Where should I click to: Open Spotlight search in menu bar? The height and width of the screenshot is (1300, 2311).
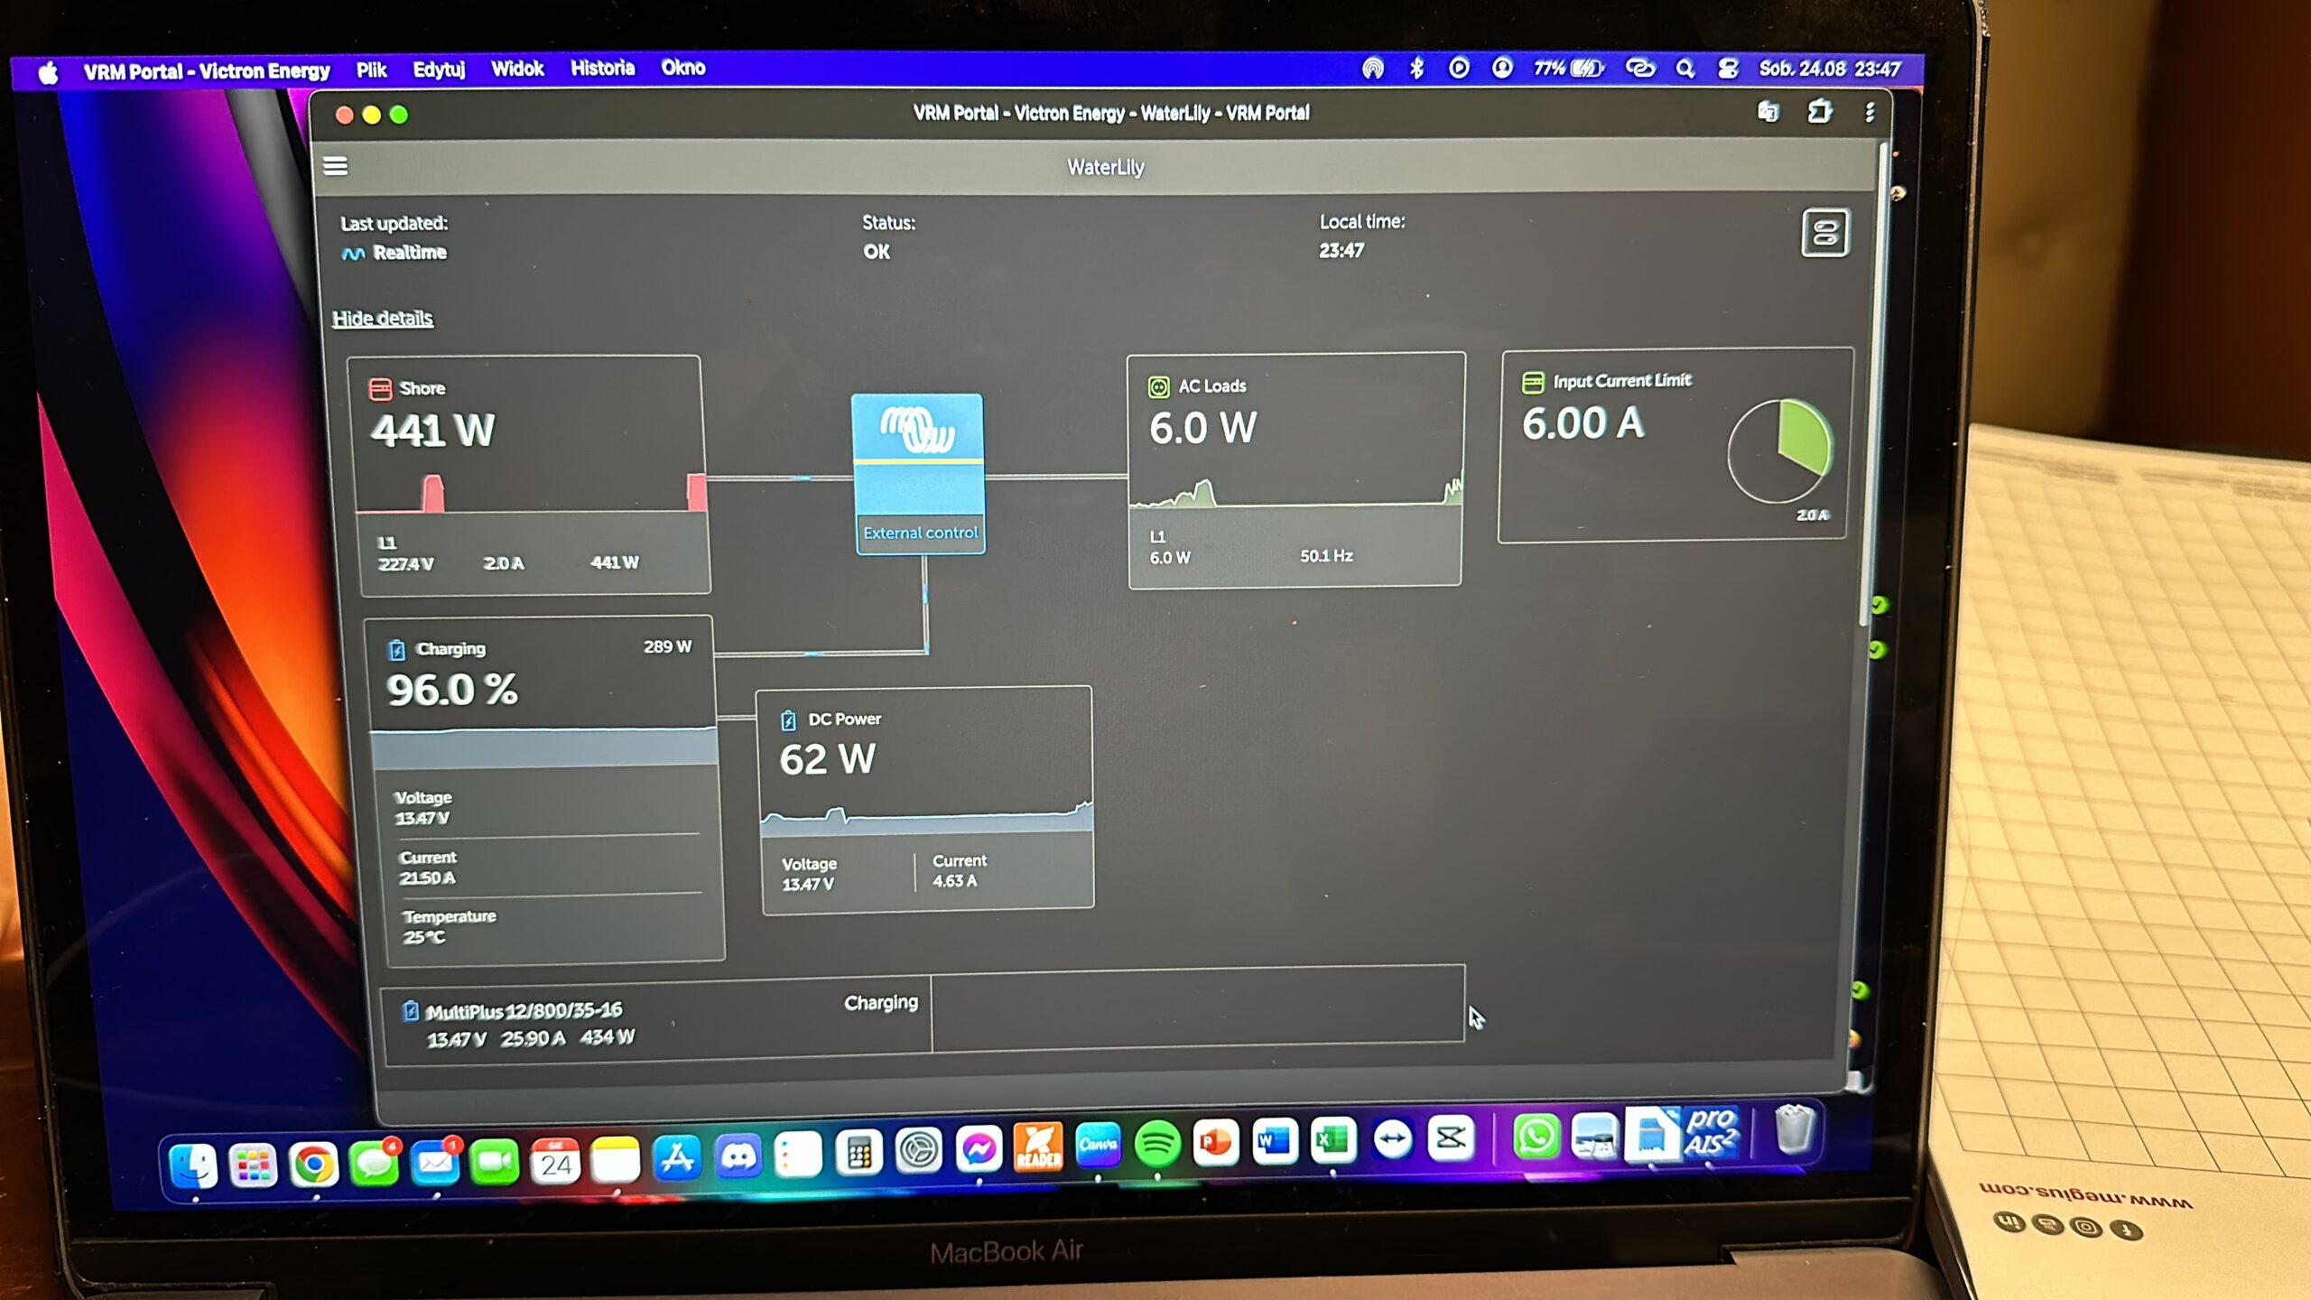[1685, 69]
